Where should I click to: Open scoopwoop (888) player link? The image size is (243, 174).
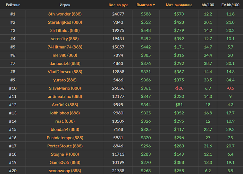[65, 171]
